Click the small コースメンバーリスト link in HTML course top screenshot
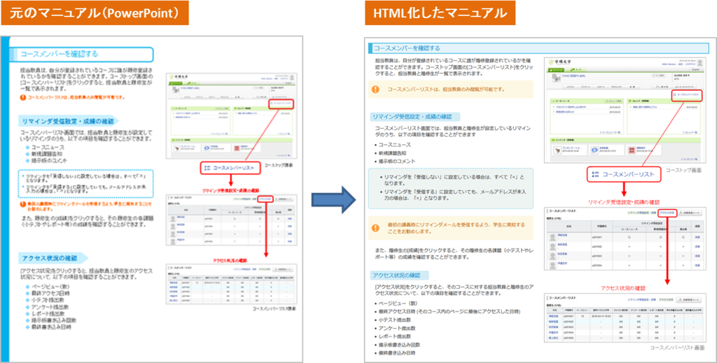 tap(688, 95)
